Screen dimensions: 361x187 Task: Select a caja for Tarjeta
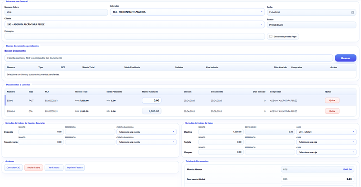pos(326,142)
